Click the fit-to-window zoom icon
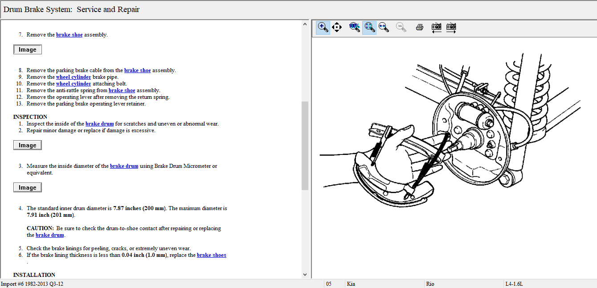 coord(369,27)
